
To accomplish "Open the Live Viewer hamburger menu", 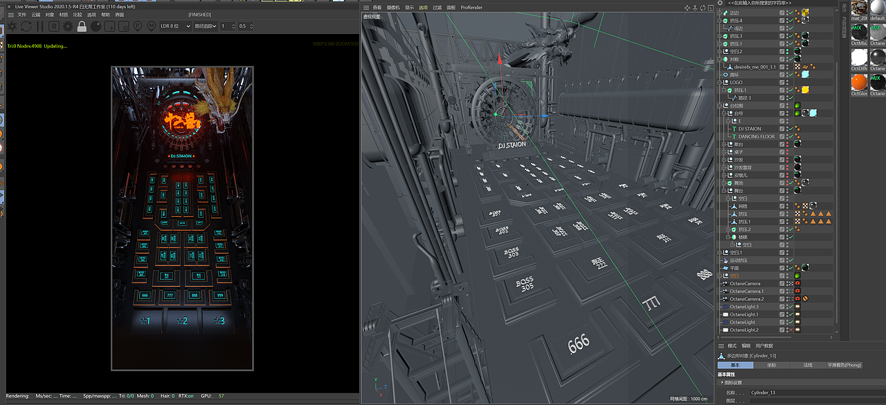I will pos(10,15).
